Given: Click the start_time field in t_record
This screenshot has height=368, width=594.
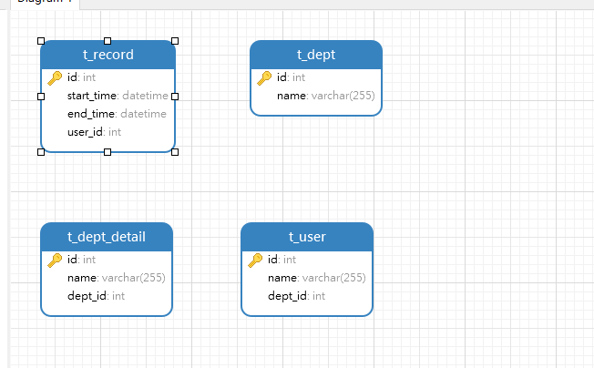Looking at the screenshot, I should point(117,96).
